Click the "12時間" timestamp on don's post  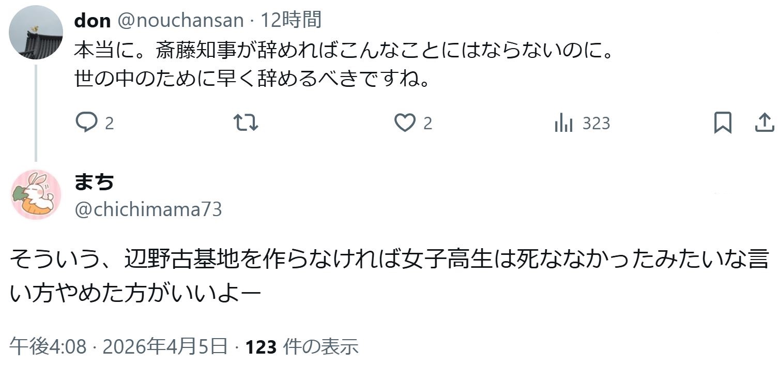coord(291,21)
